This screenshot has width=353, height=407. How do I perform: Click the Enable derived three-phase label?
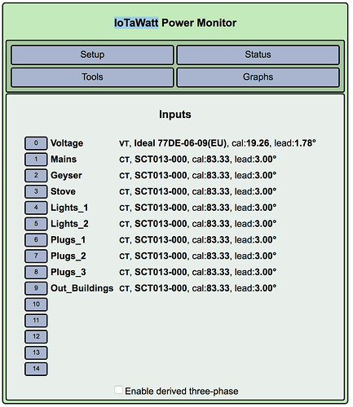(x=182, y=392)
